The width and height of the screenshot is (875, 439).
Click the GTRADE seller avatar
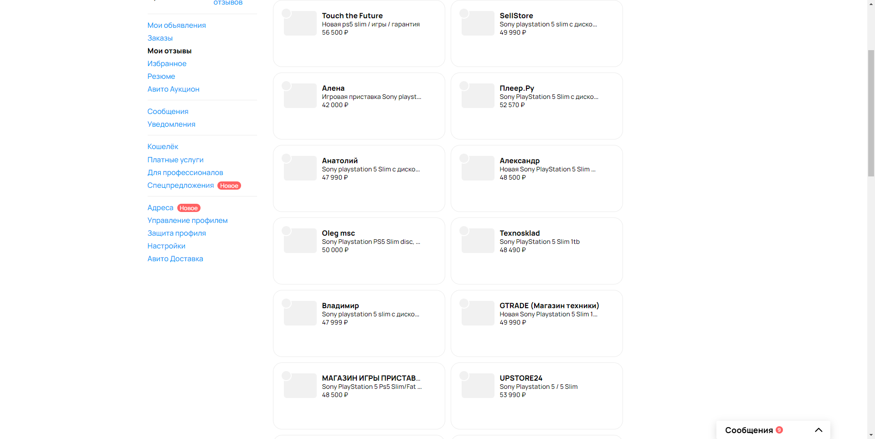[464, 303]
